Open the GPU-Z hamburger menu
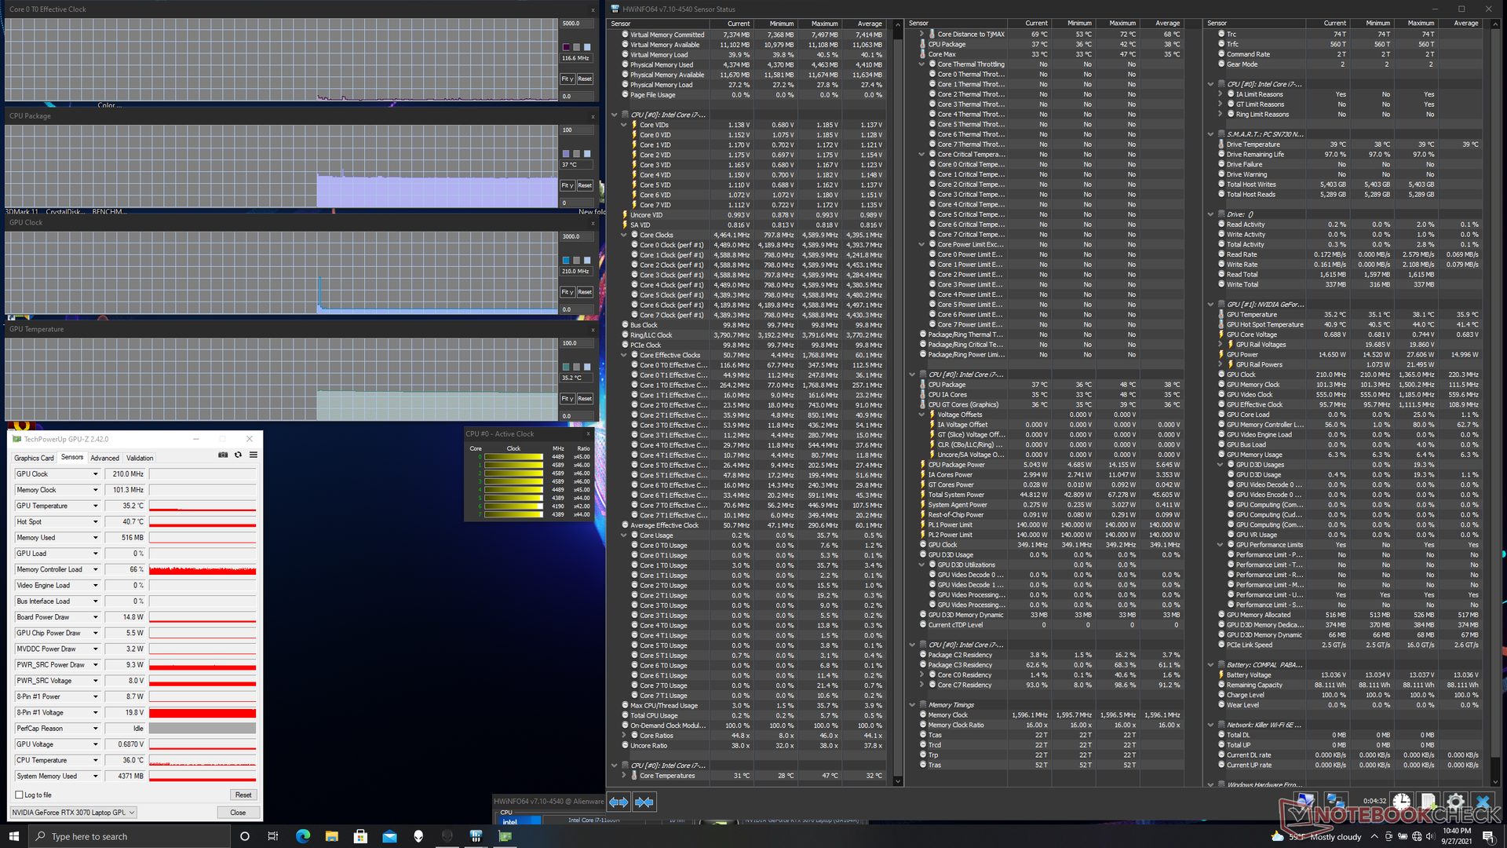Viewport: 1507px width, 848px height. click(x=254, y=455)
